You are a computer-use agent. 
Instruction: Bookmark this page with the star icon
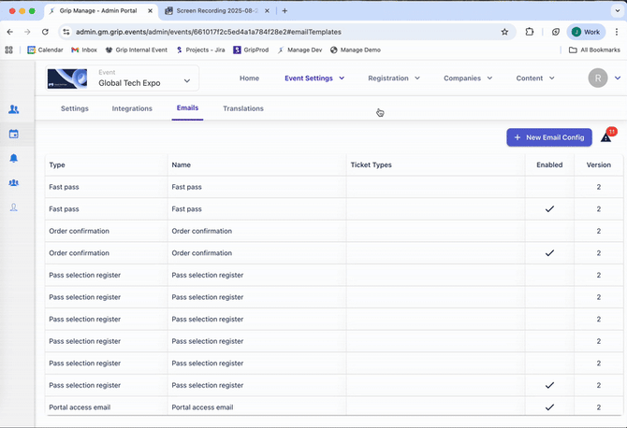504,32
